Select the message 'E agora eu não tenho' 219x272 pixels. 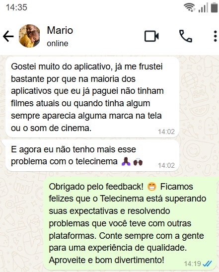[92, 155]
